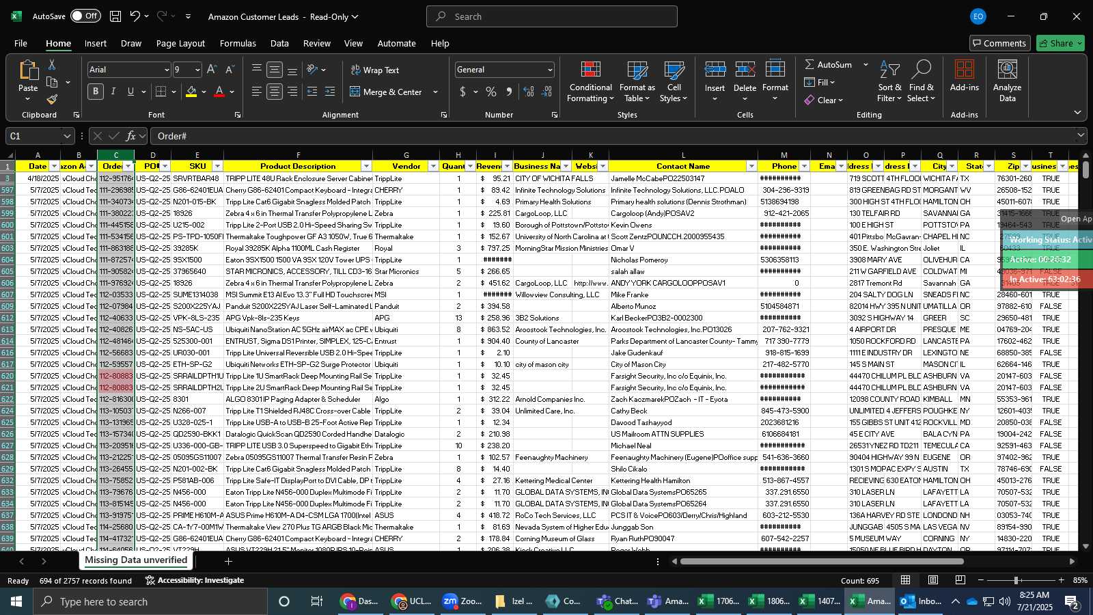This screenshot has height=615, width=1093.
Task: Expand the General number format dropdown
Action: point(549,70)
